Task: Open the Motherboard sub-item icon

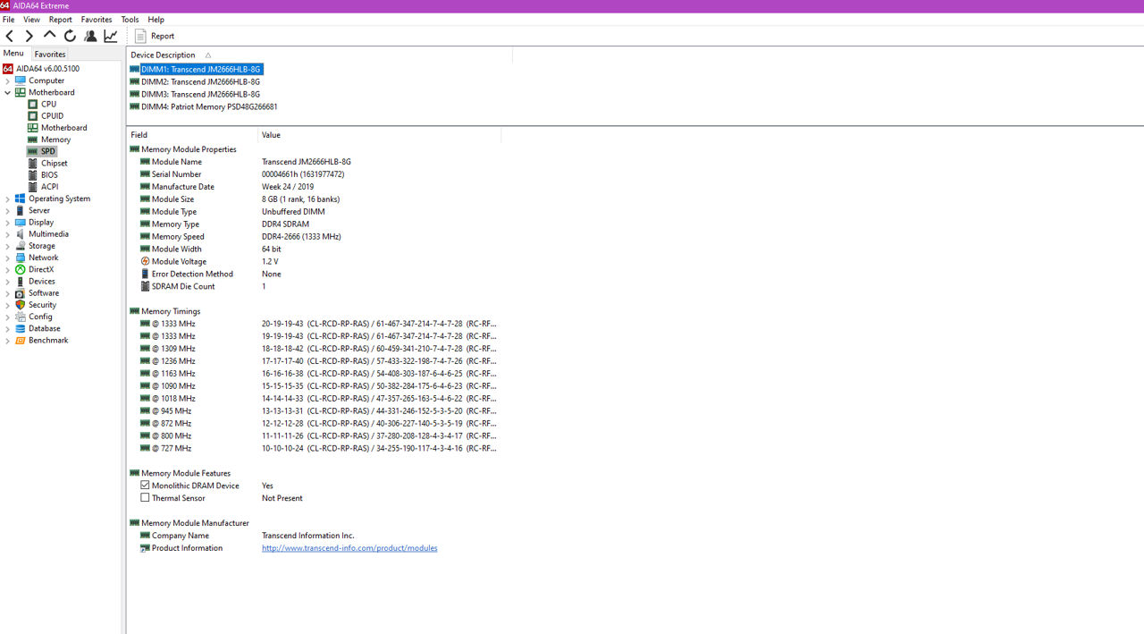Action: coord(32,128)
